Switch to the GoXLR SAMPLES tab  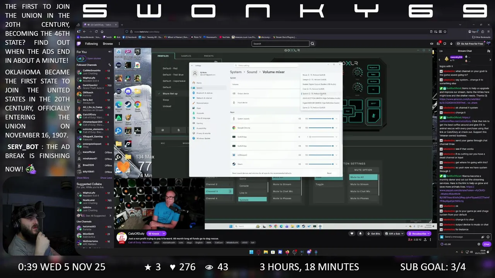[186, 56]
